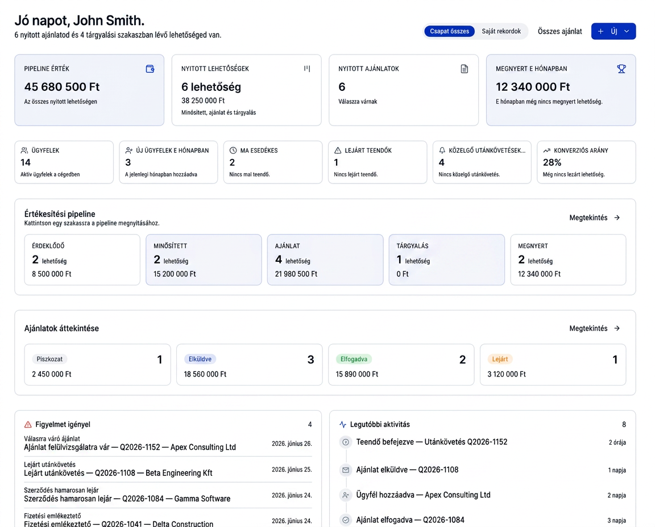Open Összes ajánlat link
655x527 pixels.
tap(559, 31)
